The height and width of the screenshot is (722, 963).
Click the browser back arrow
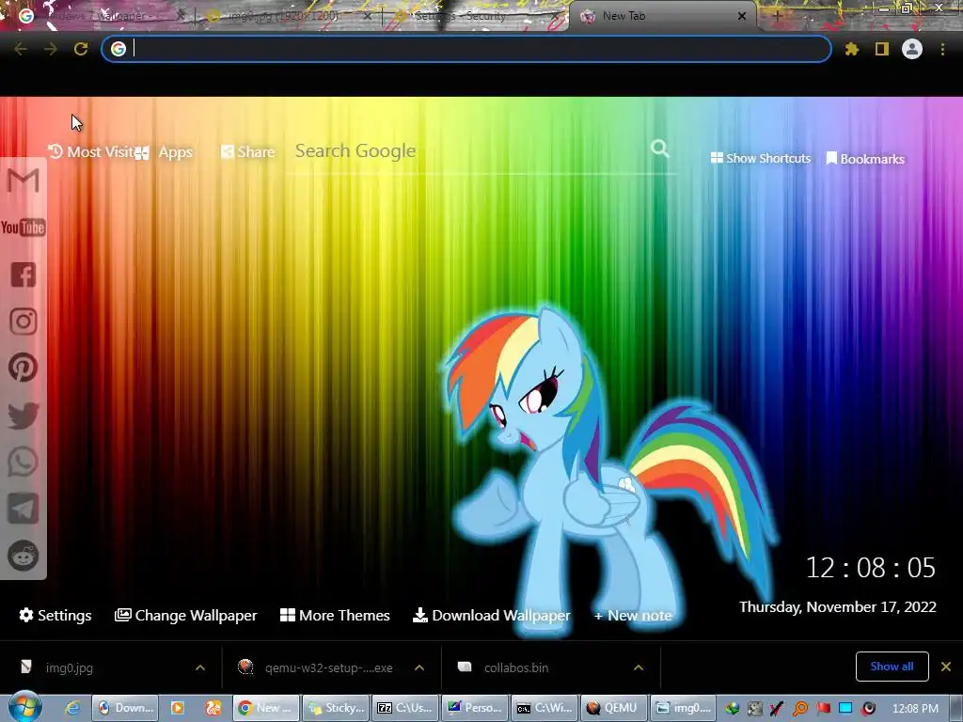(x=21, y=49)
